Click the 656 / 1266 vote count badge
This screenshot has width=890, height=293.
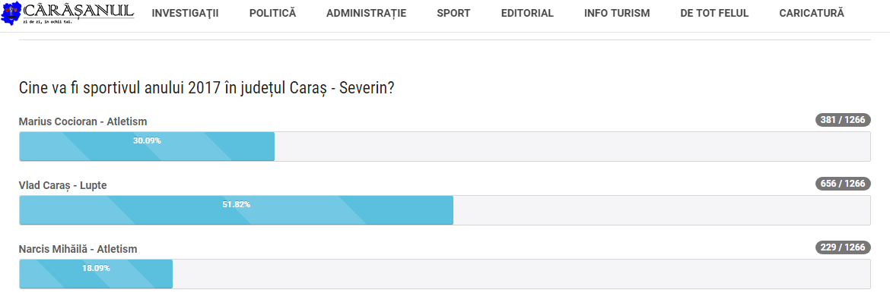click(843, 184)
